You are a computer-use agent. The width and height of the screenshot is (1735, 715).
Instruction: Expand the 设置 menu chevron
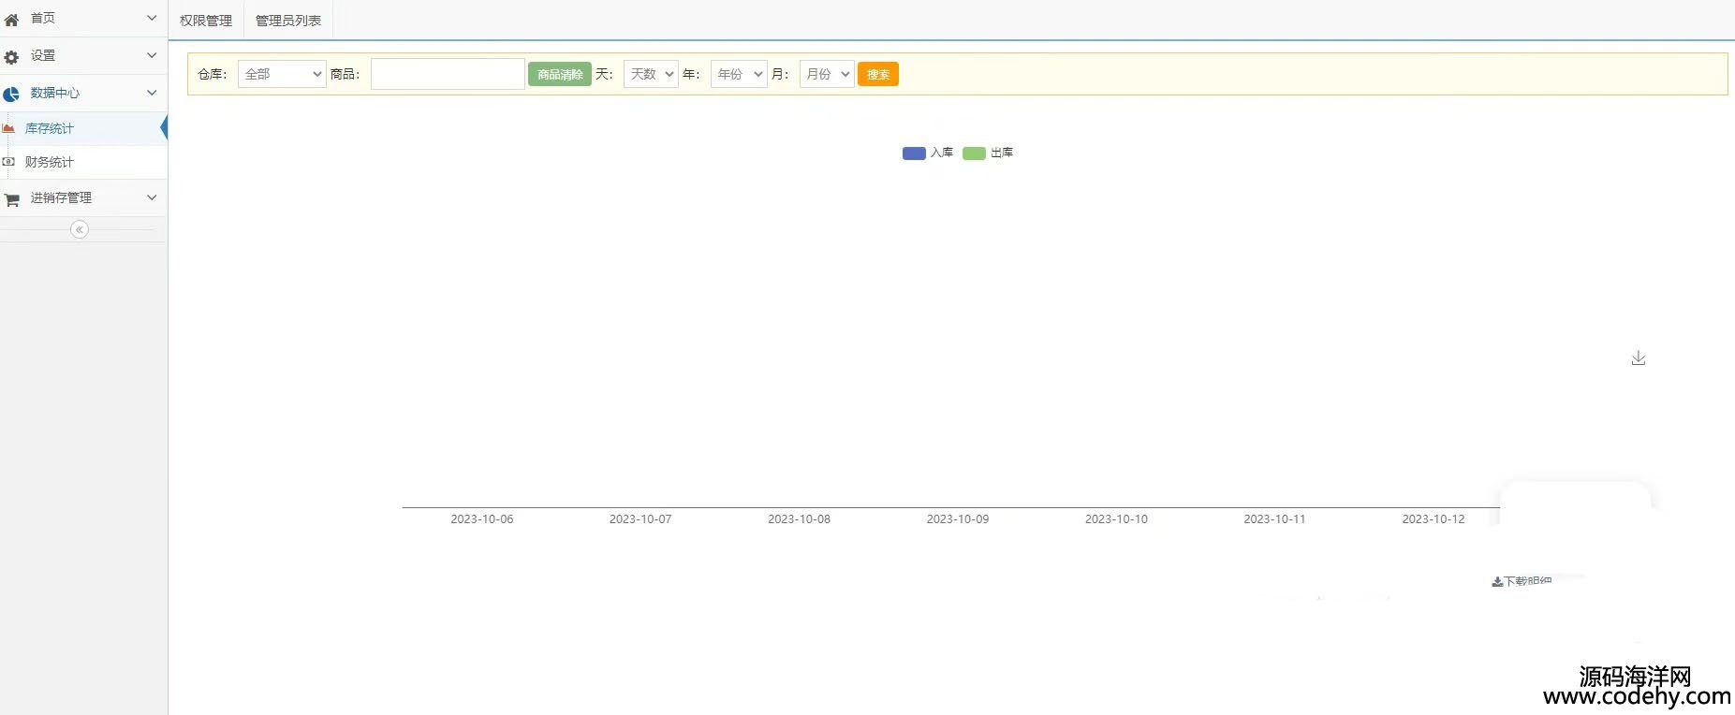pos(152,55)
